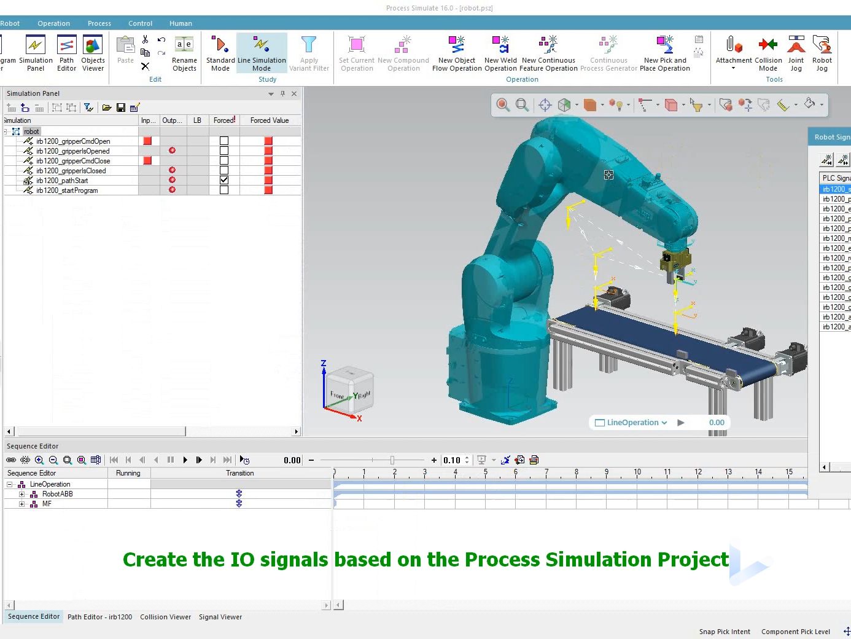
Task: Collapse the LineOperation tree node
Action: (x=9, y=484)
